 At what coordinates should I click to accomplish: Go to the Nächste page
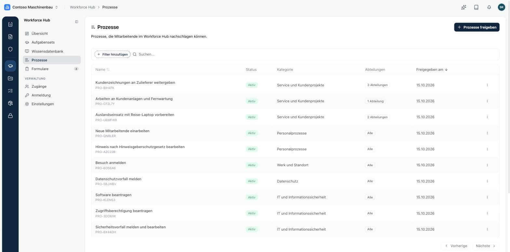[486, 246]
